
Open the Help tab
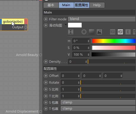click(x=97, y=5)
